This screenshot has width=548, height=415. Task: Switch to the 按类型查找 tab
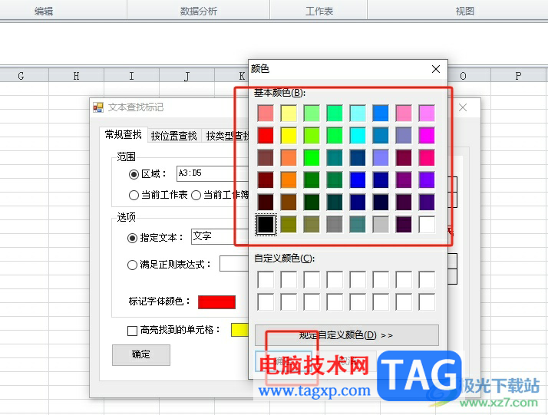point(226,136)
